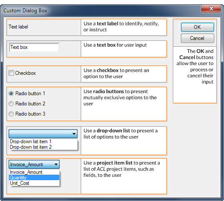The height and width of the screenshot is (201, 224).
Task: Click the 'The OK and Cancel buttons' description text
Action: (195, 66)
